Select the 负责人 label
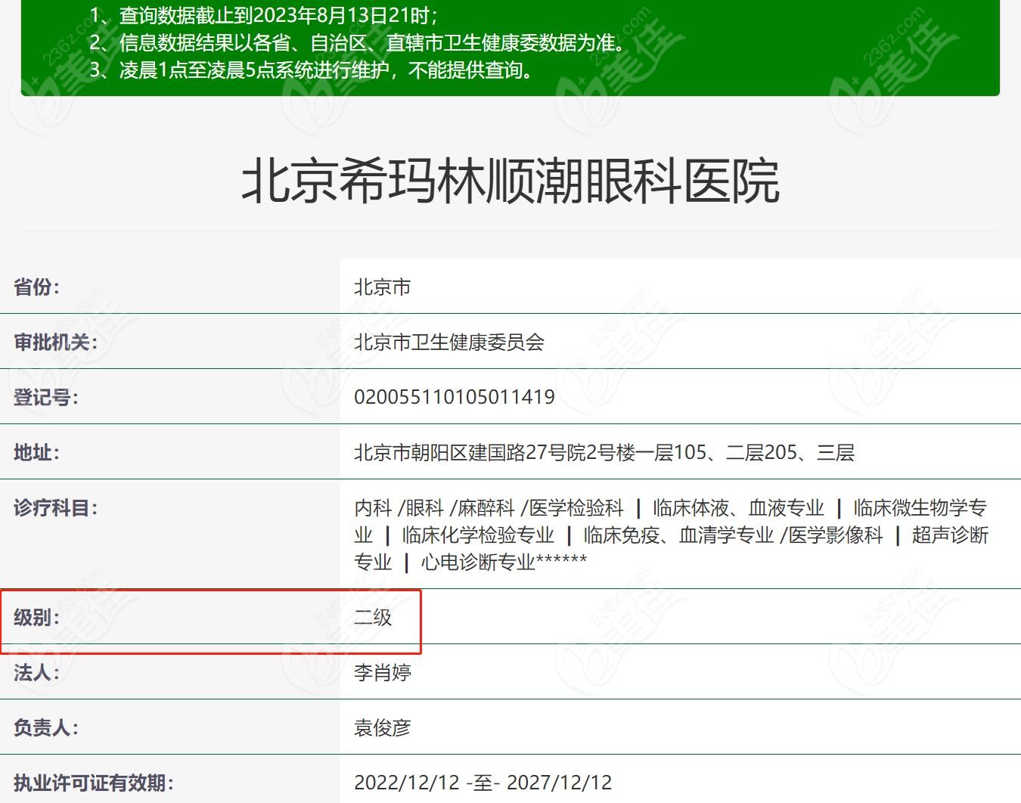1021x803 pixels. coord(46,728)
